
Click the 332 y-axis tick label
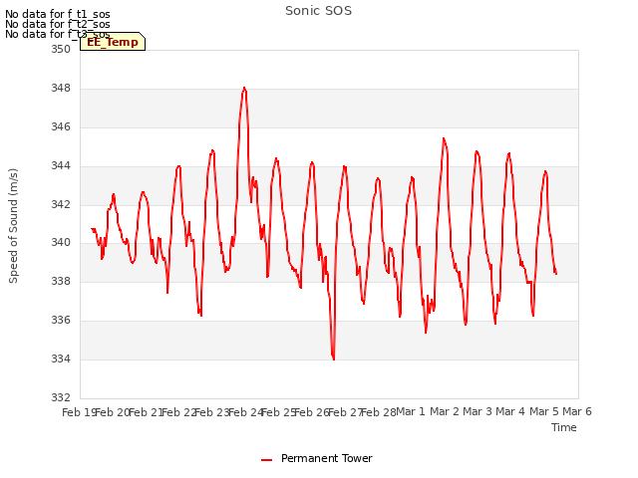(x=61, y=397)
